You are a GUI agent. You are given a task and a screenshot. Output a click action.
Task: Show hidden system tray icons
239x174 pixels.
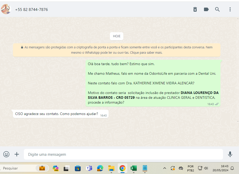pos(165,168)
